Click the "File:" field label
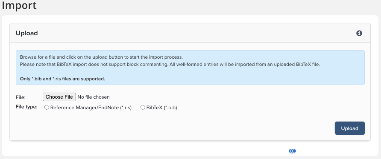 coord(21,97)
